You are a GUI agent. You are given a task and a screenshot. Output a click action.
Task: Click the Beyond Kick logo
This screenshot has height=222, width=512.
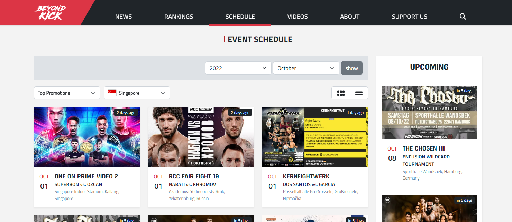50,12
